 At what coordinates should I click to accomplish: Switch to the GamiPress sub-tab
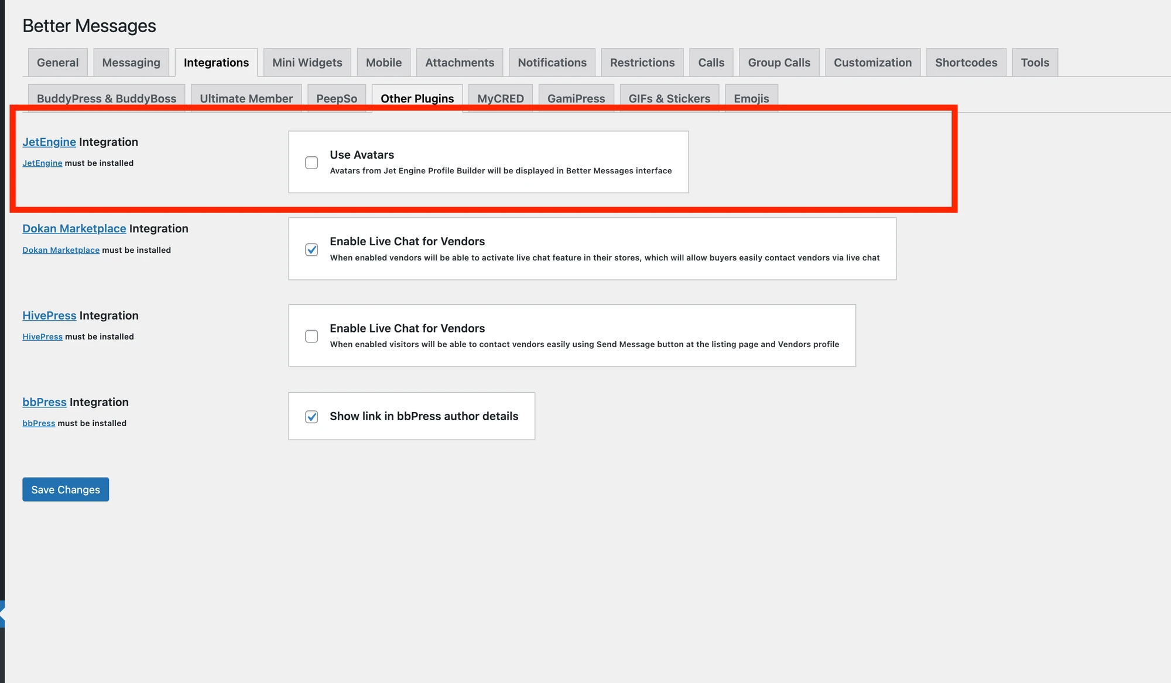point(576,98)
